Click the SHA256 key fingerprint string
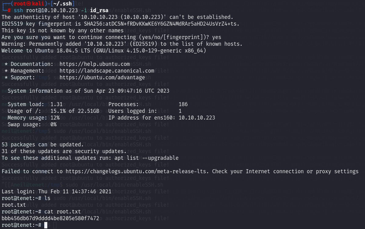Viewport: 365px width, 229px height. 160,24
